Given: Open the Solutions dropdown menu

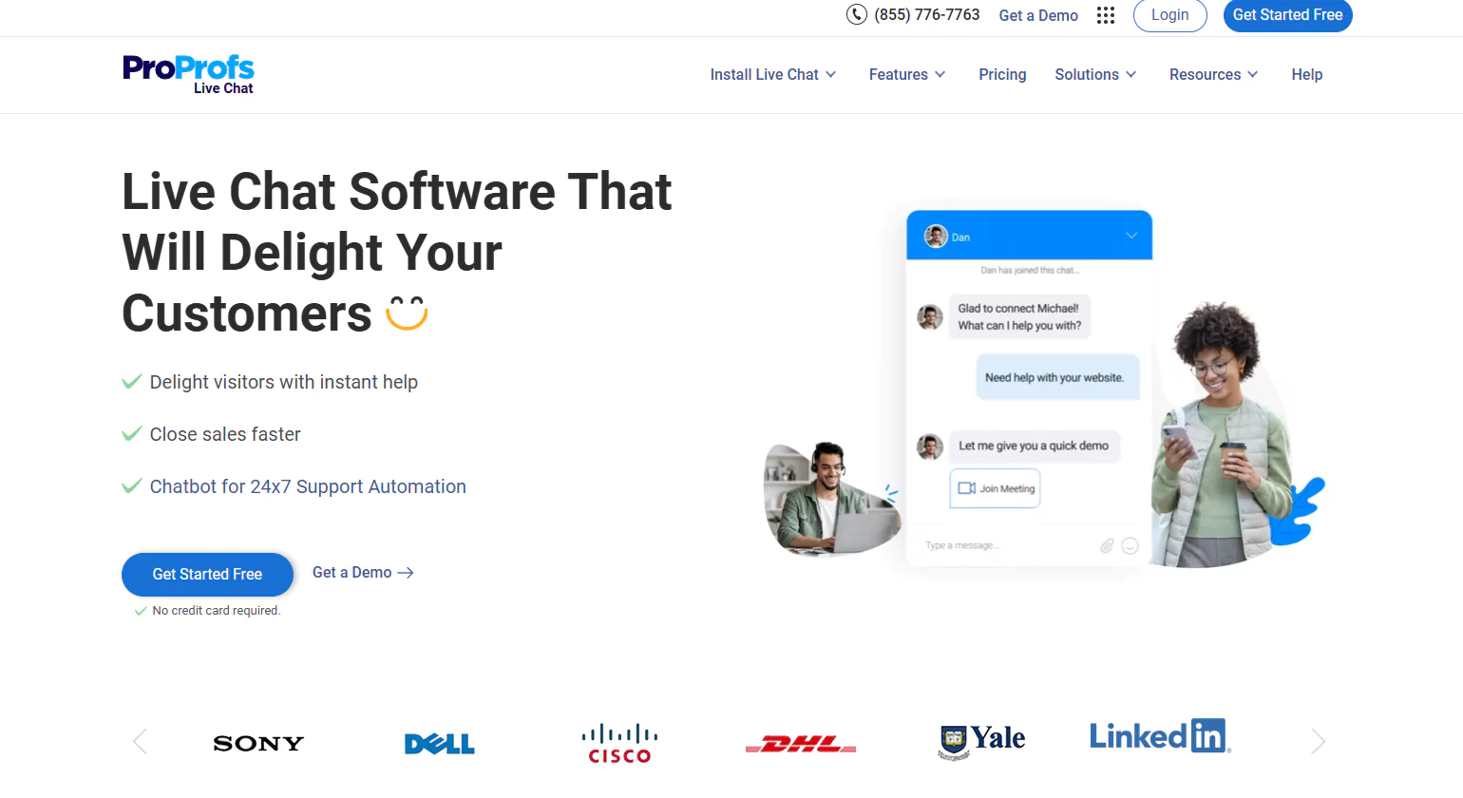Looking at the screenshot, I should click(x=1094, y=74).
